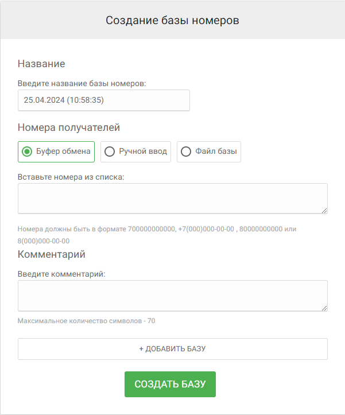Image resolution: width=345 pixels, height=415 pixels.
Task: Click the green СОЗДАТЬ БАЗУ button
Action: [170, 384]
